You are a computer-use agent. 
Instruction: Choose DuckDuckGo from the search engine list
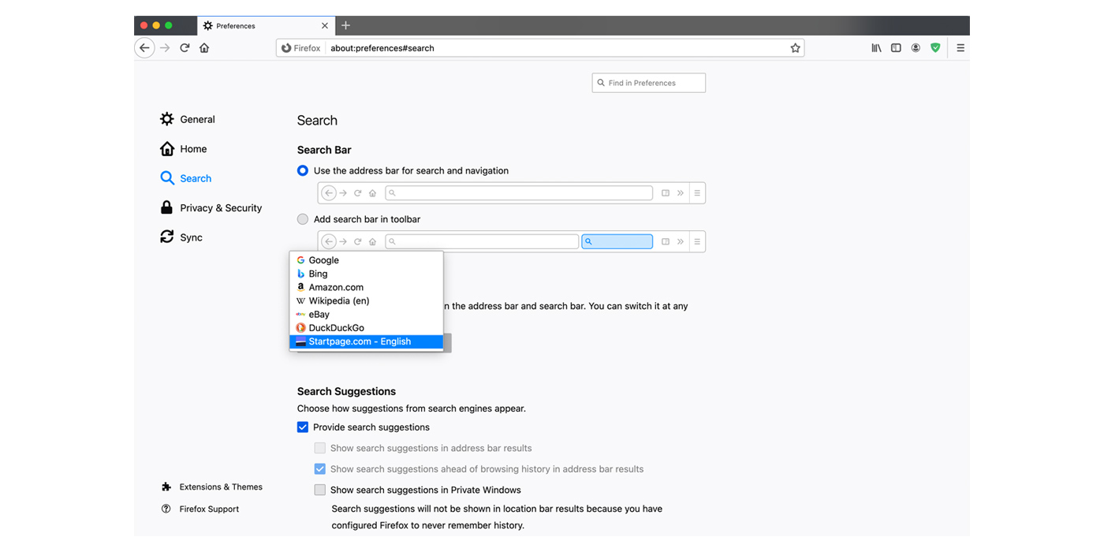[336, 328]
